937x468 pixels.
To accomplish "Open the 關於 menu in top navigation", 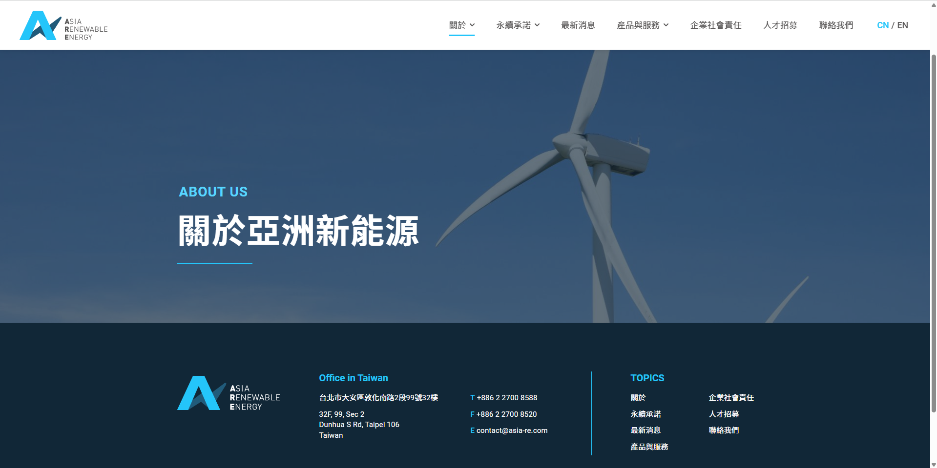I will click(458, 25).
